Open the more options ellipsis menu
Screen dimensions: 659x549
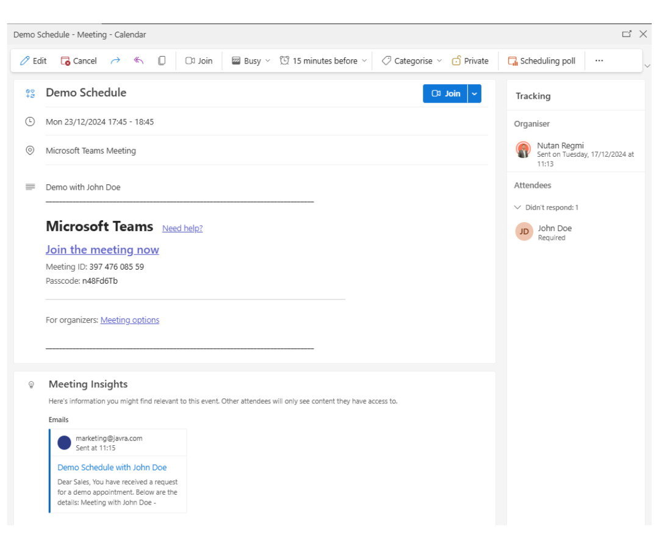pyautogui.click(x=599, y=60)
